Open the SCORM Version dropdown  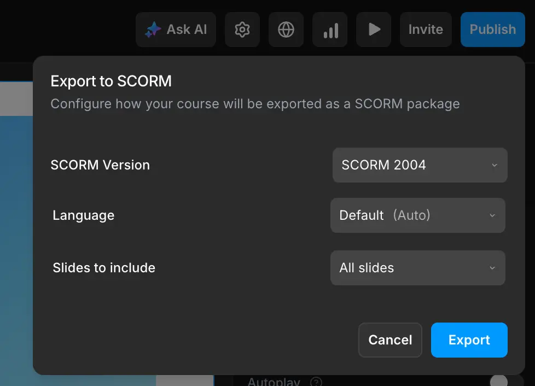click(x=420, y=165)
